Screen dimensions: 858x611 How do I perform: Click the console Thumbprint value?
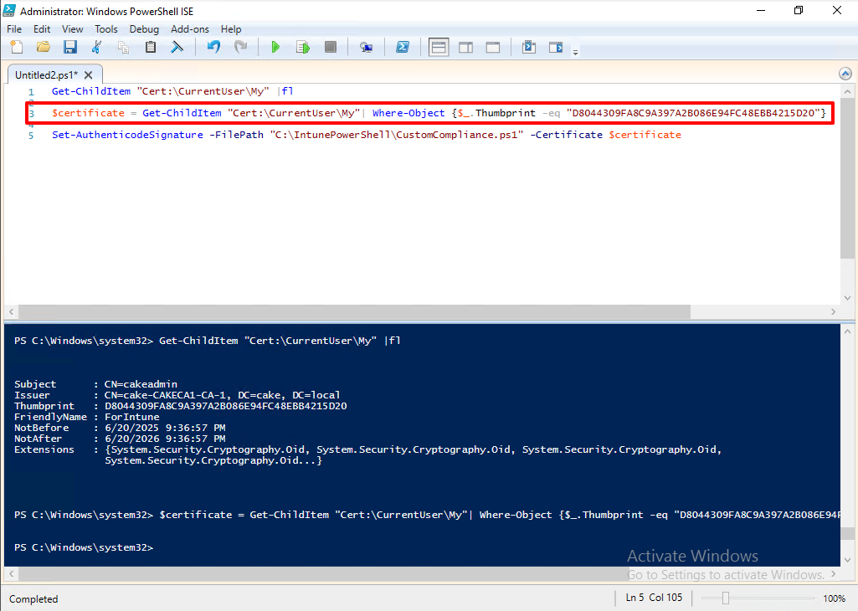[225, 406]
